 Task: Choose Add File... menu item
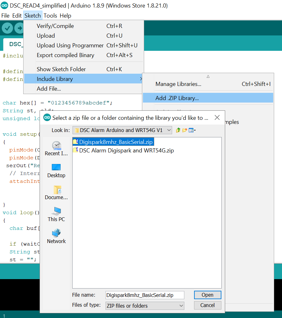point(84,89)
